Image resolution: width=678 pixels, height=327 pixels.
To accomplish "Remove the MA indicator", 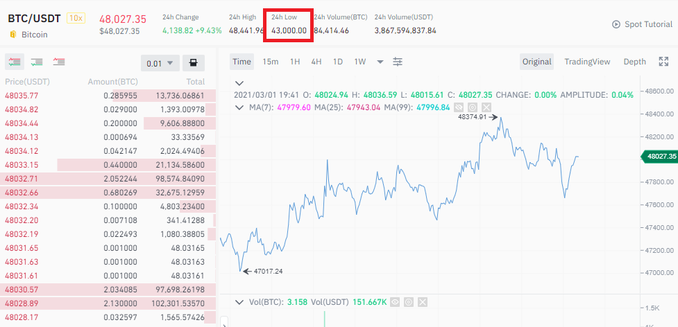I will pyautogui.click(x=486, y=107).
